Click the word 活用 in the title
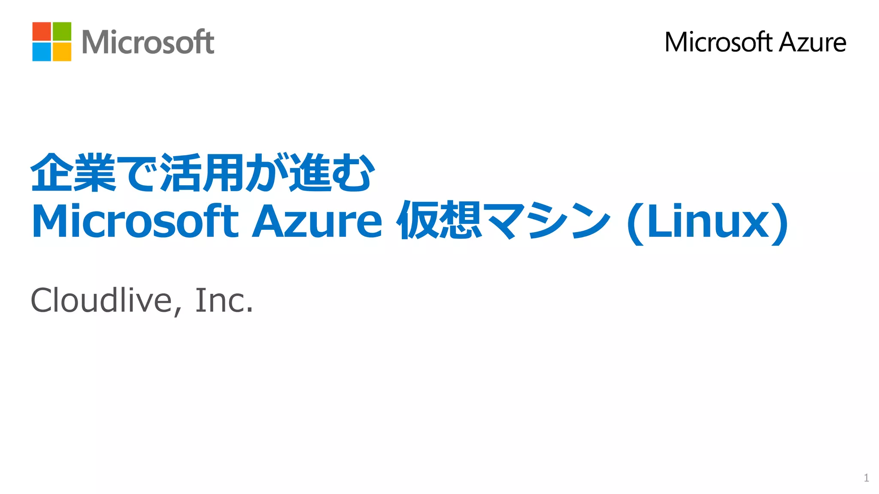 coord(202,173)
